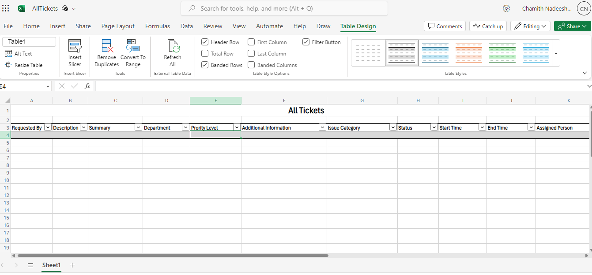Enable the Total Row checkbox
This screenshot has width=592, height=275.
point(204,53)
